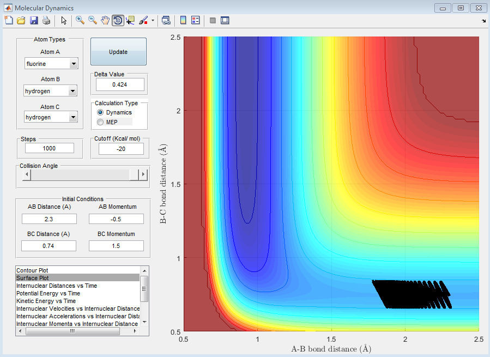Save figure using the floppy disk icon
The width and height of the screenshot is (490, 357).
point(34,21)
